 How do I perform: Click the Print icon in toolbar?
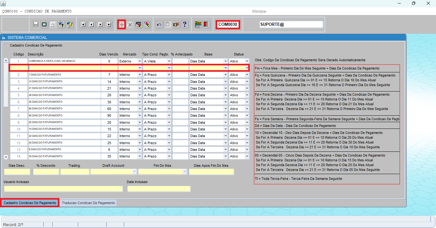[53, 25]
